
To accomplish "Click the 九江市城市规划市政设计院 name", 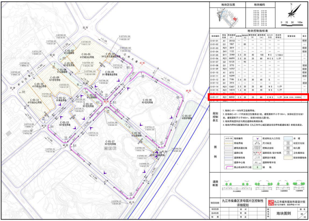I will (290, 202).
